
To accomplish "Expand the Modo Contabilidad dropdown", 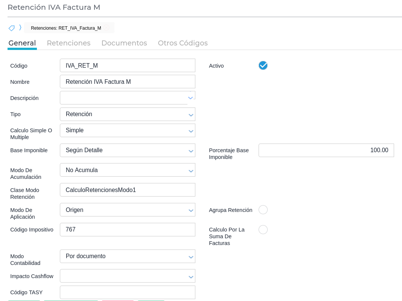I will point(127,256).
